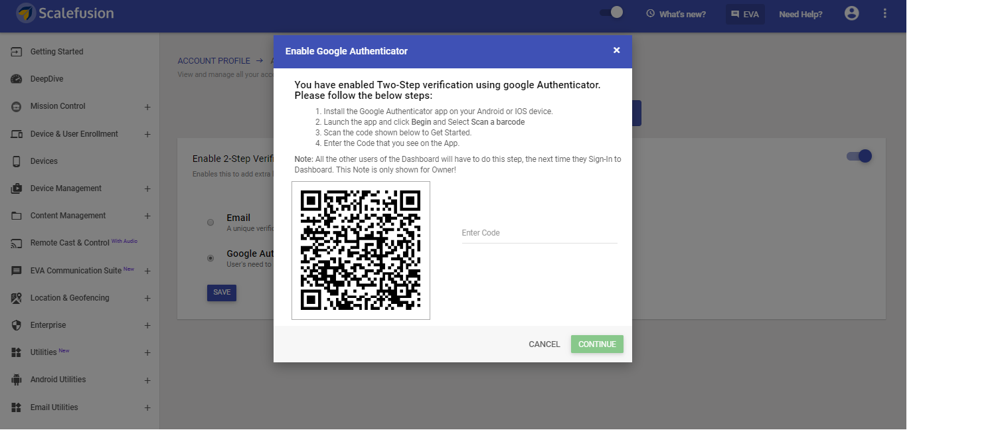Open Devices in the sidebar

(x=44, y=161)
